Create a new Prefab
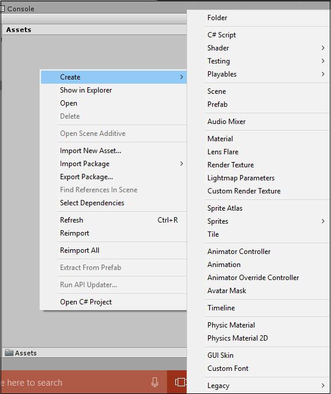The width and height of the screenshot is (331, 394). pos(259,104)
